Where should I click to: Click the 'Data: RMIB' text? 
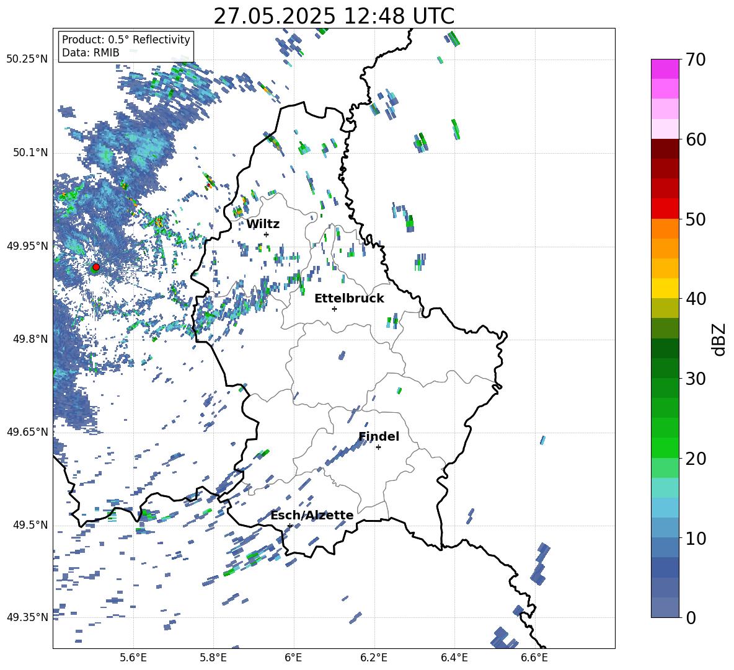[91, 53]
